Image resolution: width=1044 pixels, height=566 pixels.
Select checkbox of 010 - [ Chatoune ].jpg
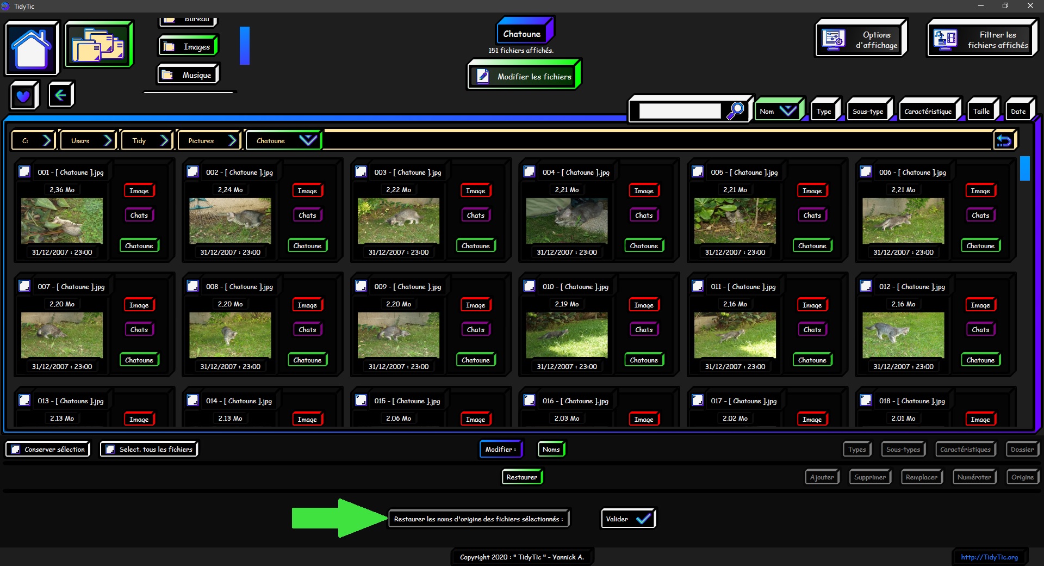coord(529,286)
